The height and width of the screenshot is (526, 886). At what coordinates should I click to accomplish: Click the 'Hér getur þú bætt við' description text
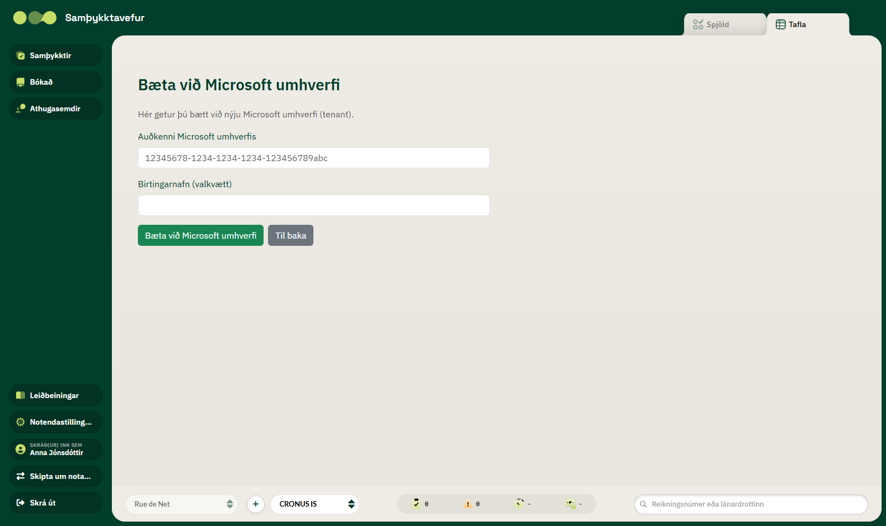[x=246, y=114]
